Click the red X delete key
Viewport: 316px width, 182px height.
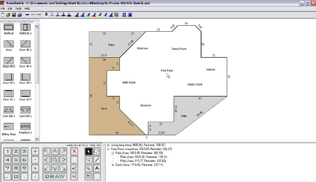click(x=74, y=151)
